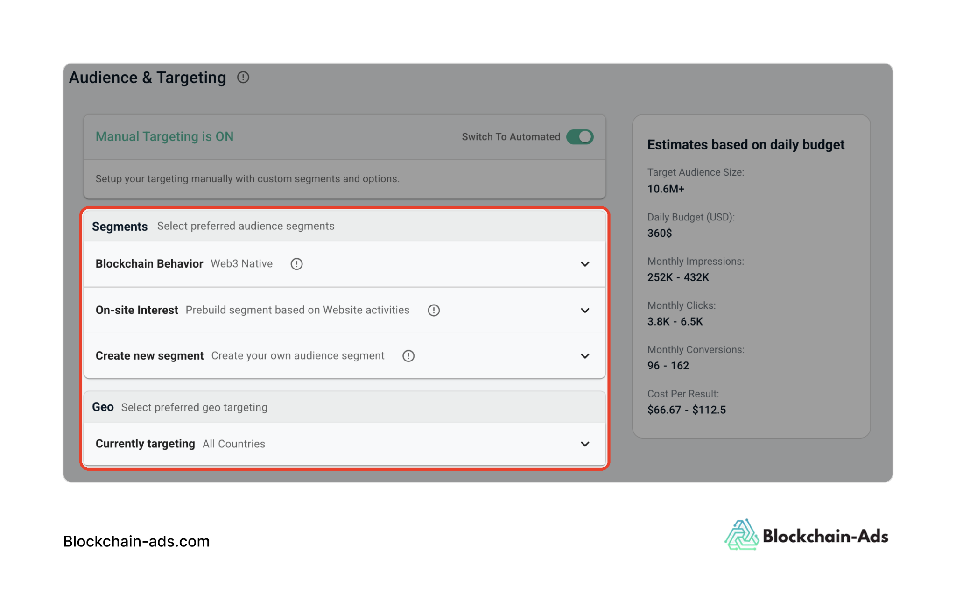Click 'Setup your targeting manually' description text

click(x=247, y=179)
